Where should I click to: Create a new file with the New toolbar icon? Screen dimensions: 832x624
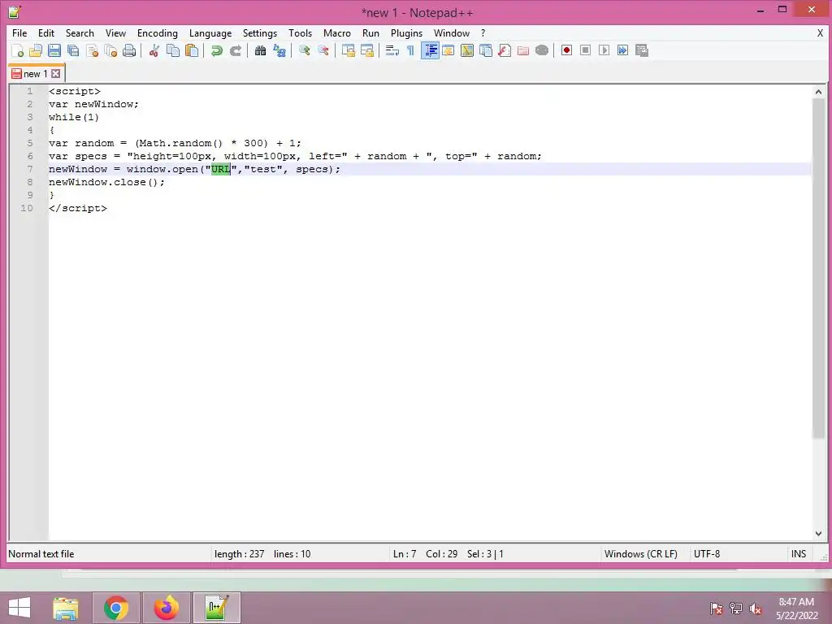[x=18, y=50]
